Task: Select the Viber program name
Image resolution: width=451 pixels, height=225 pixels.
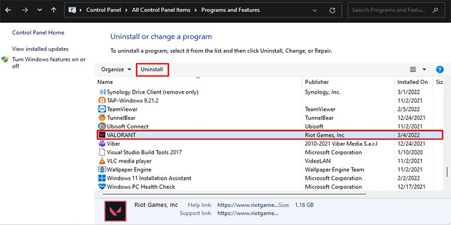Action: click(x=113, y=144)
